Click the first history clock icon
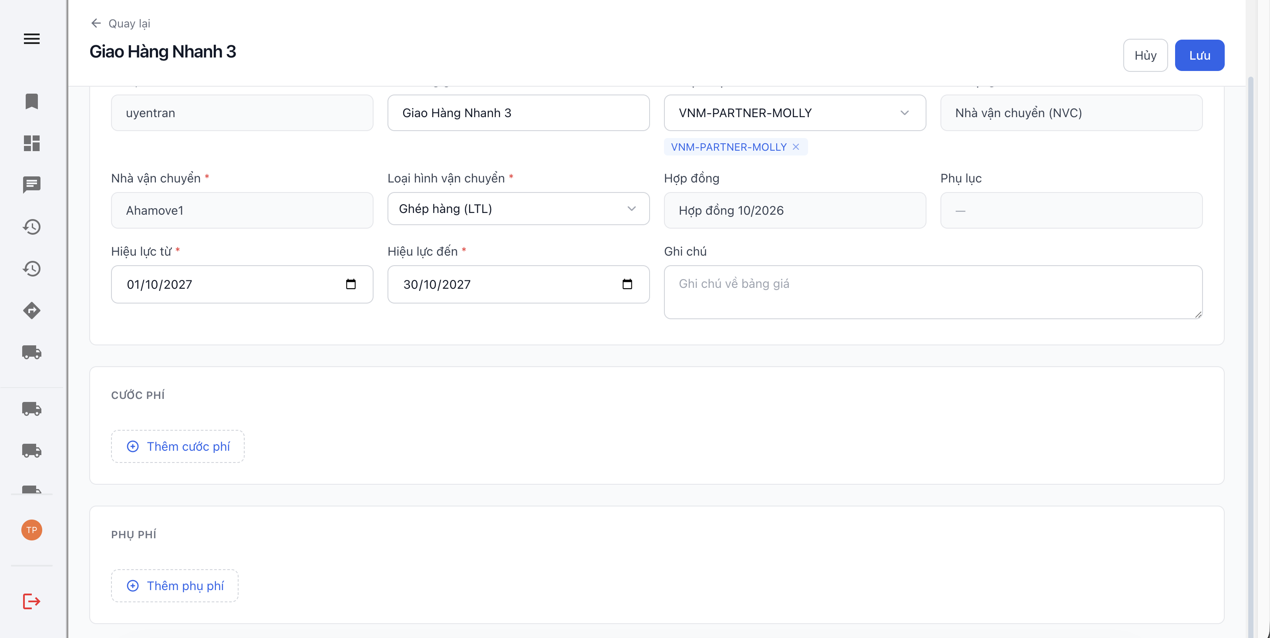 coord(31,227)
